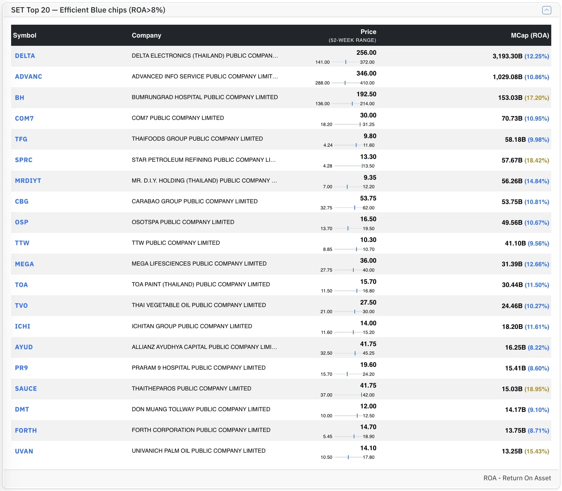Viewport: 562px width, 491px height.
Task: Click COM7 price 30.00
Action: [x=368, y=115]
